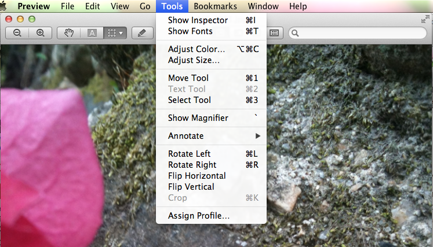
Task: Click the Adjust Size… menu item
Action: tap(194, 60)
